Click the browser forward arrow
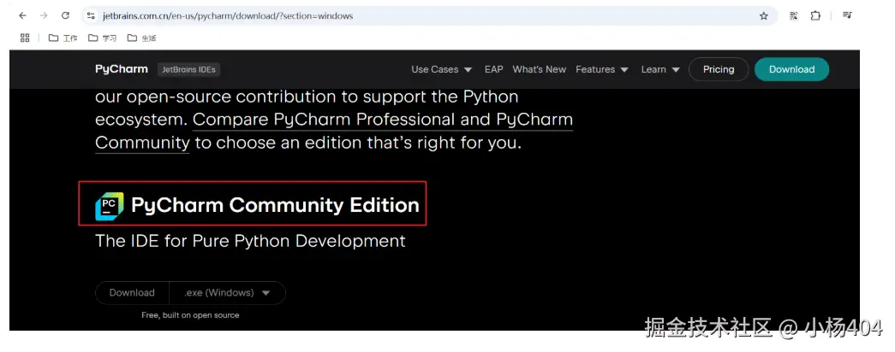 pos(44,16)
